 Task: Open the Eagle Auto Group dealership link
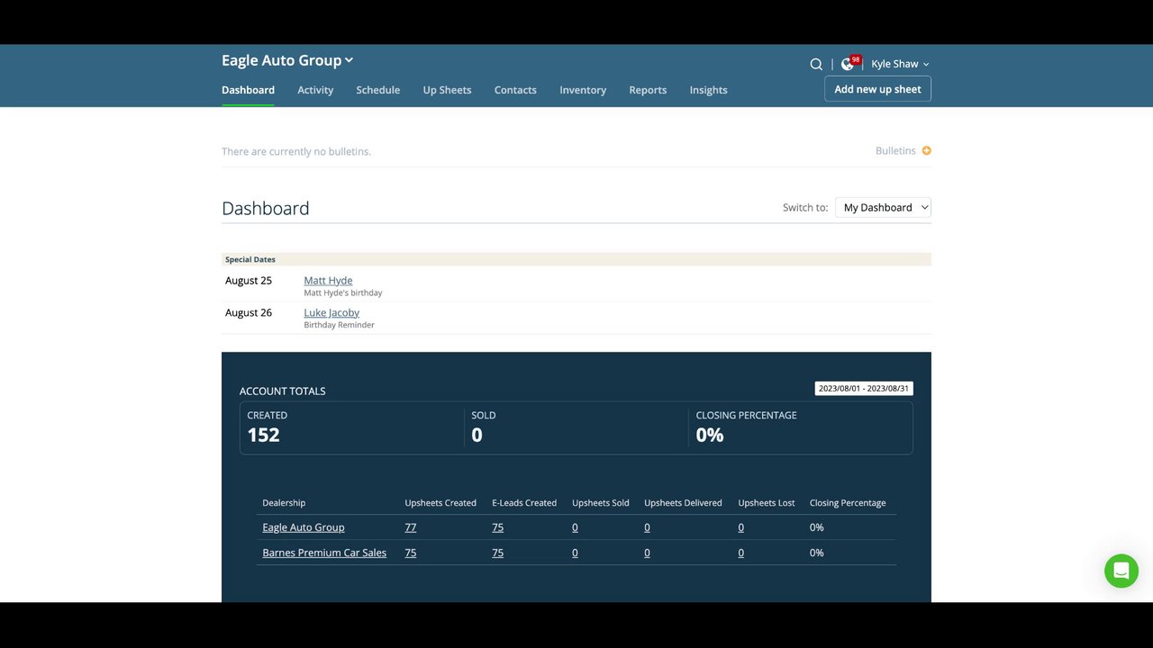click(304, 527)
